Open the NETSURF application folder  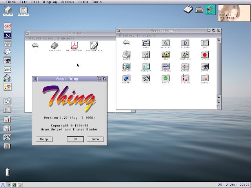146,67
